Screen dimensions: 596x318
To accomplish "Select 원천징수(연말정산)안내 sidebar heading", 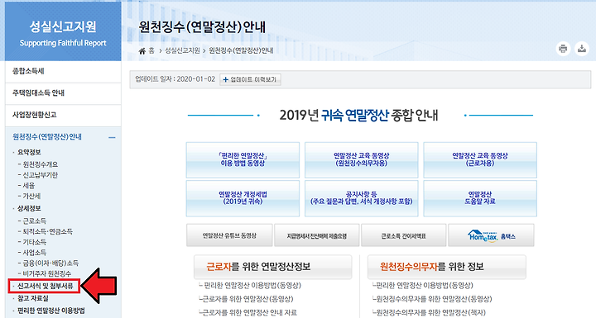I will (x=47, y=137).
